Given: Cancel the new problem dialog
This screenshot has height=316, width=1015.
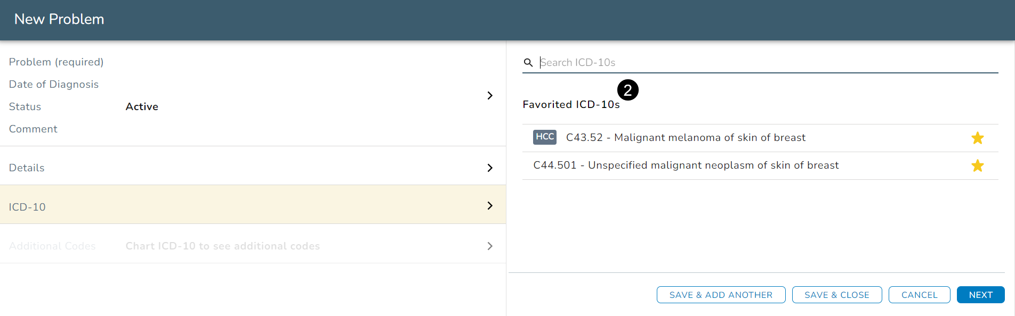Looking at the screenshot, I should pyautogui.click(x=919, y=295).
